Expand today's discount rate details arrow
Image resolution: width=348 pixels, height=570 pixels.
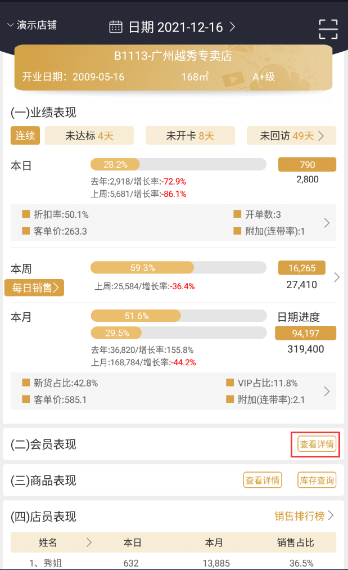pos(327,223)
